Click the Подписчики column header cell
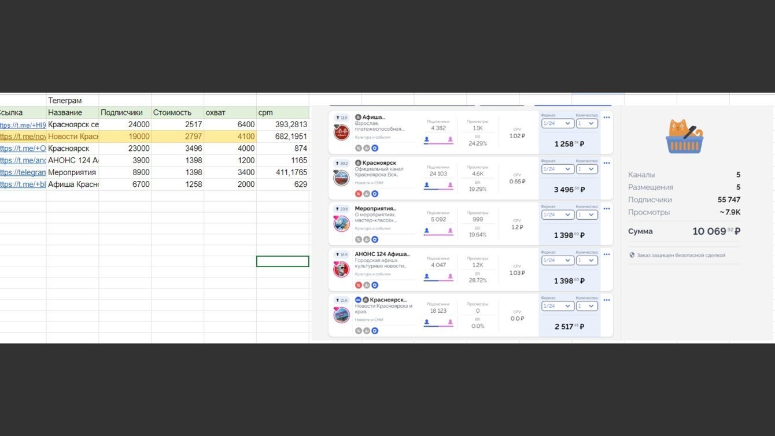 (x=125, y=112)
